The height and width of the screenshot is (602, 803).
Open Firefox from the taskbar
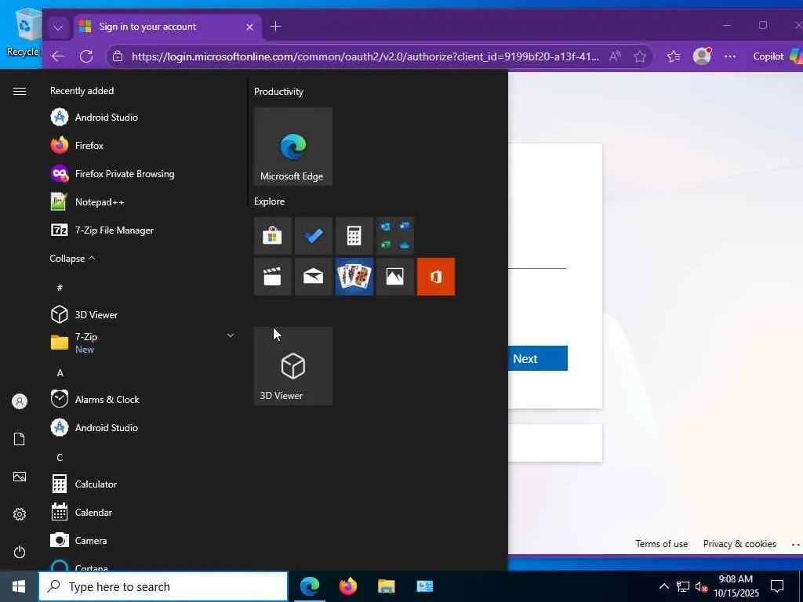click(x=347, y=586)
